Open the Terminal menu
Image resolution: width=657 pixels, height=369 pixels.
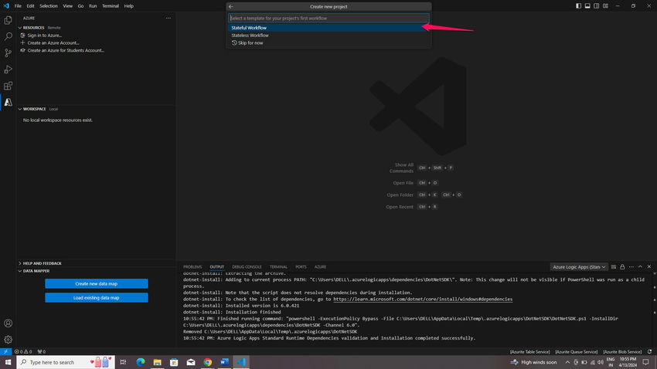[x=111, y=6]
